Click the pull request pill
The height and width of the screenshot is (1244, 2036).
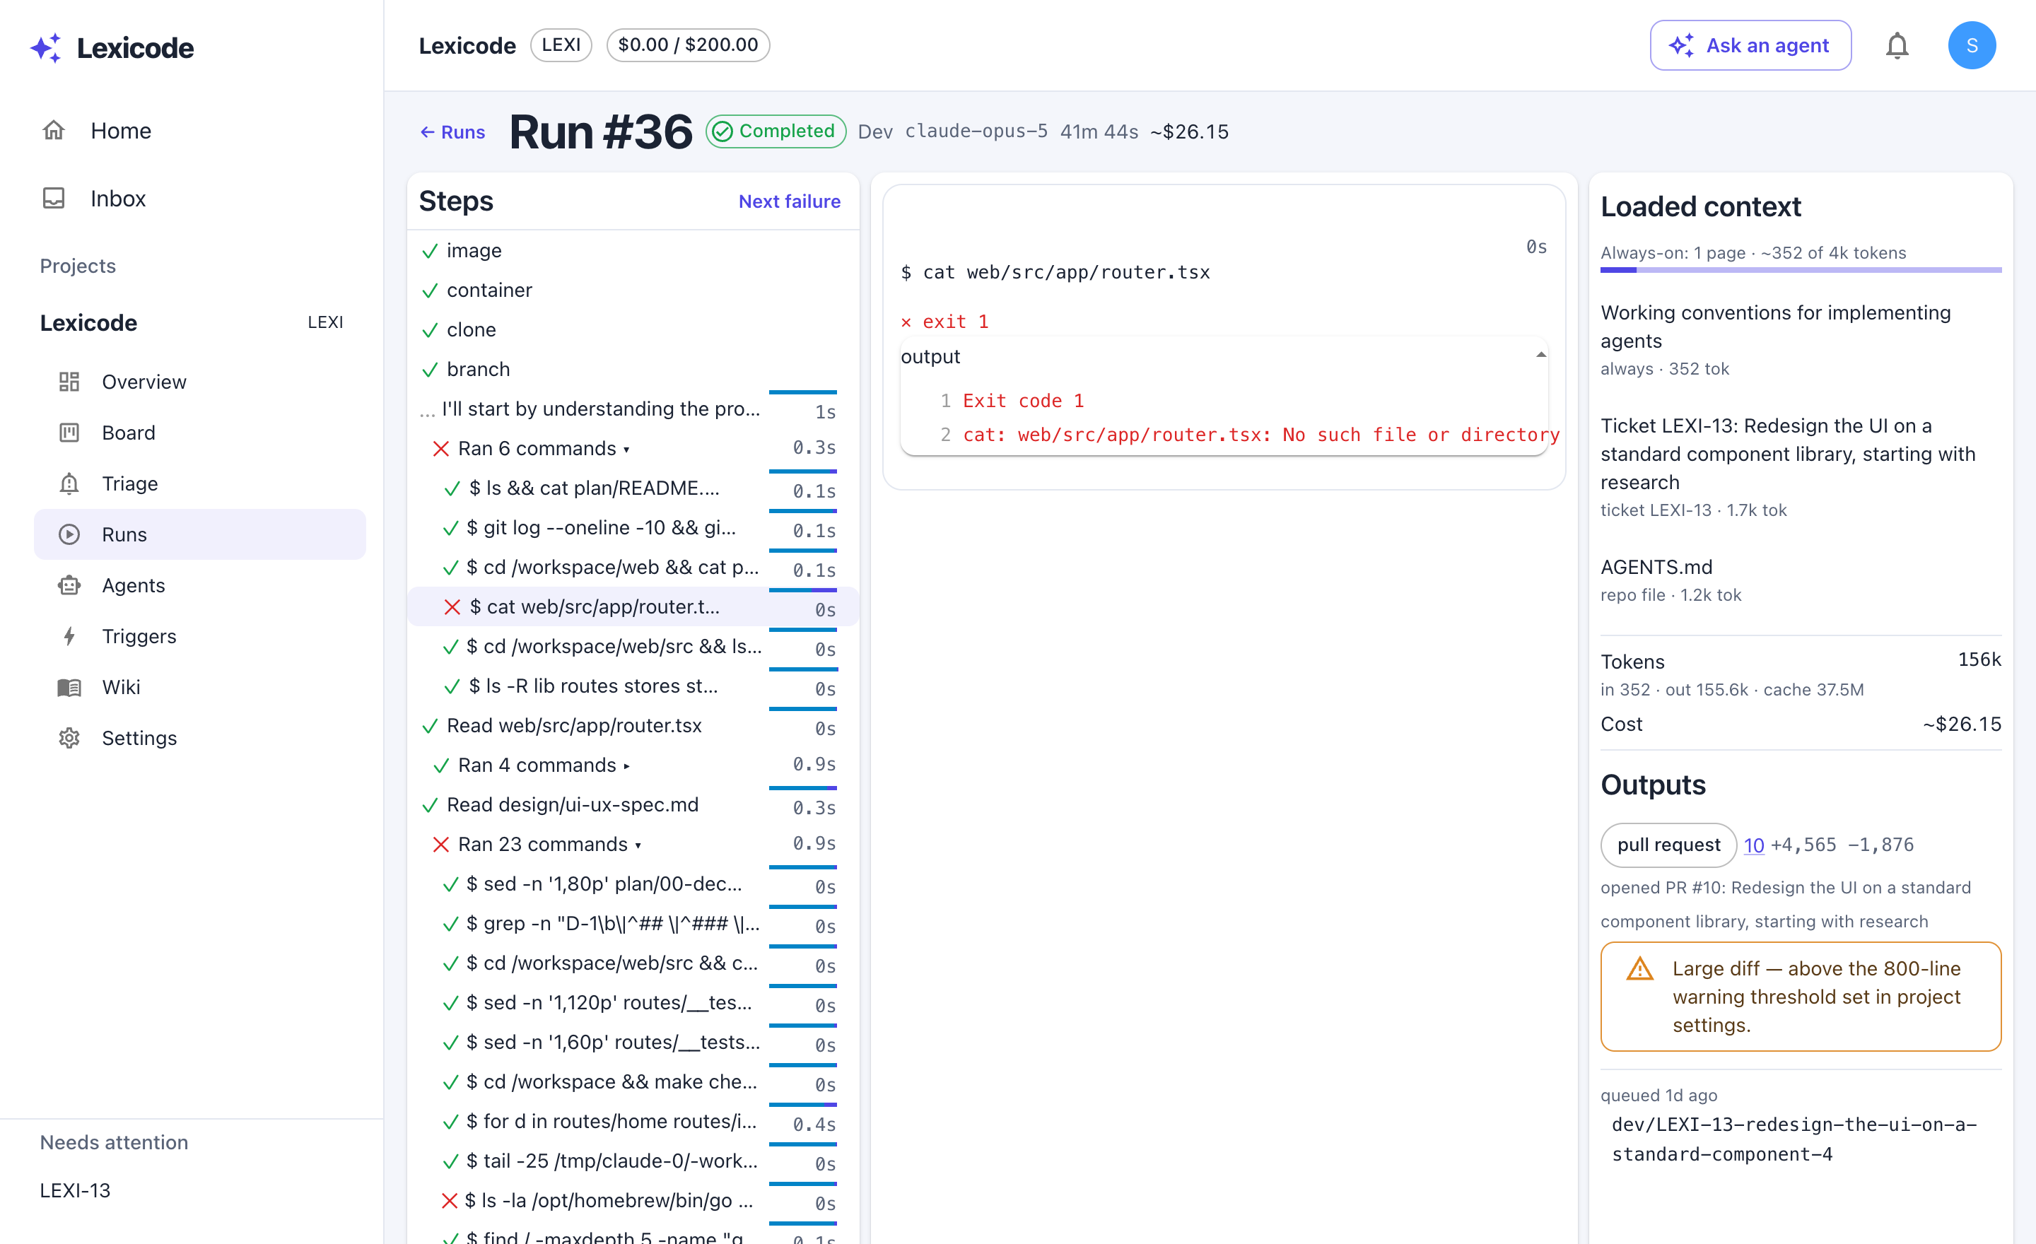(x=1668, y=845)
